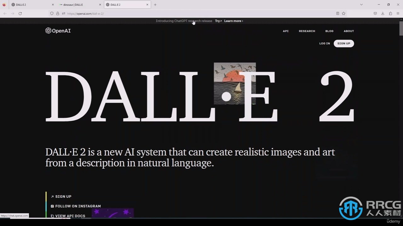Screen dimensions: 403x226
Task: Click the Try link in banner
Action: 218,21
